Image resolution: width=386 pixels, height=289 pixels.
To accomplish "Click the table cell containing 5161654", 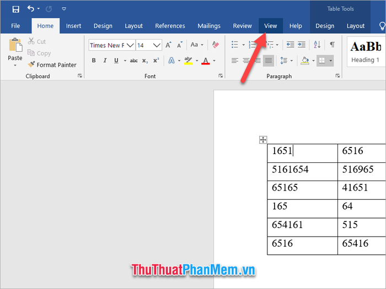I will (x=302, y=171).
